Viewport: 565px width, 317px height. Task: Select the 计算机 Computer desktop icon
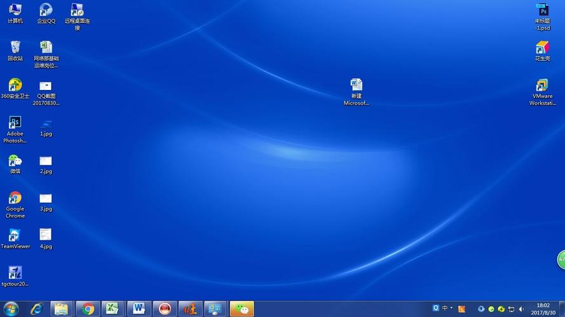[15, 10]
